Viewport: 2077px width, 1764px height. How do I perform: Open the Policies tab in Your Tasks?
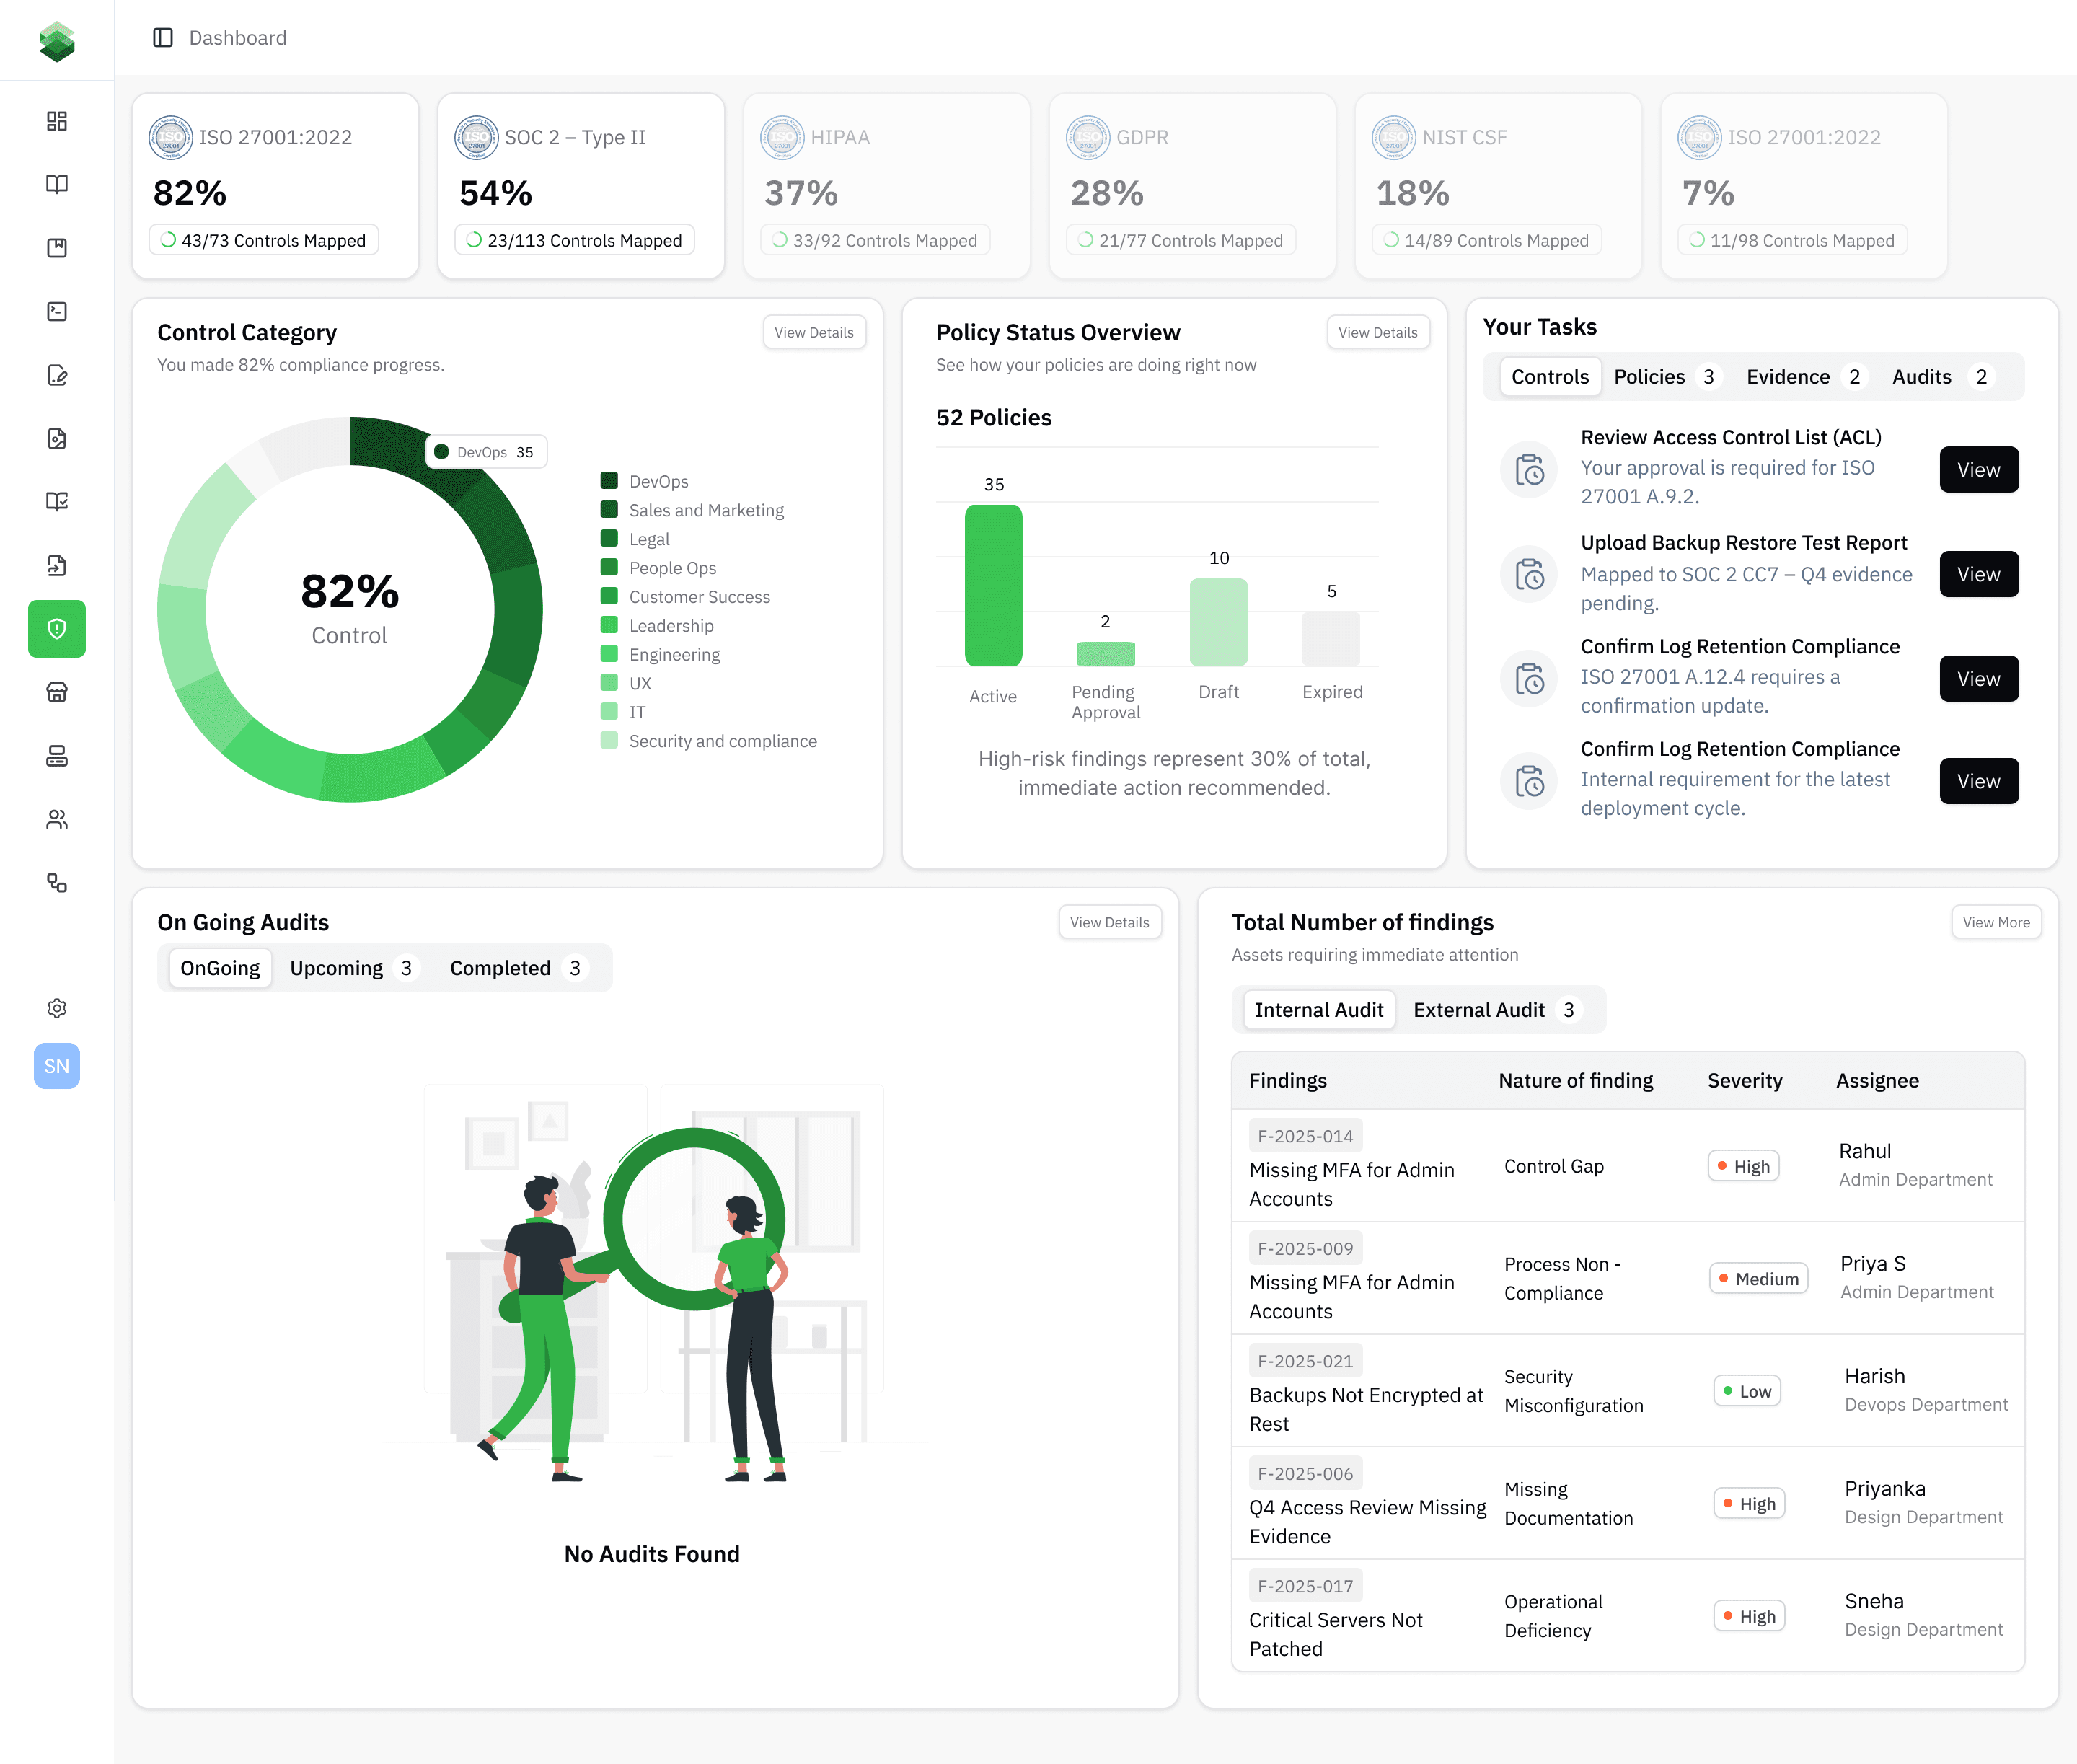point(1650,377)
